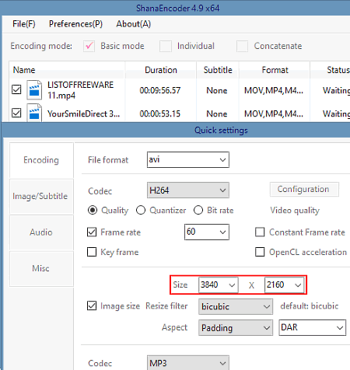The height and width of the screenshot is (370, 350).
Task: Uncheck the YourSmileDirect row checkbox
Action: pos(16,113)
